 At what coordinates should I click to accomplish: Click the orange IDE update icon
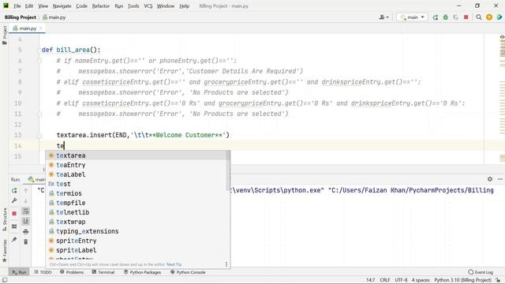[x=489, y=17]
